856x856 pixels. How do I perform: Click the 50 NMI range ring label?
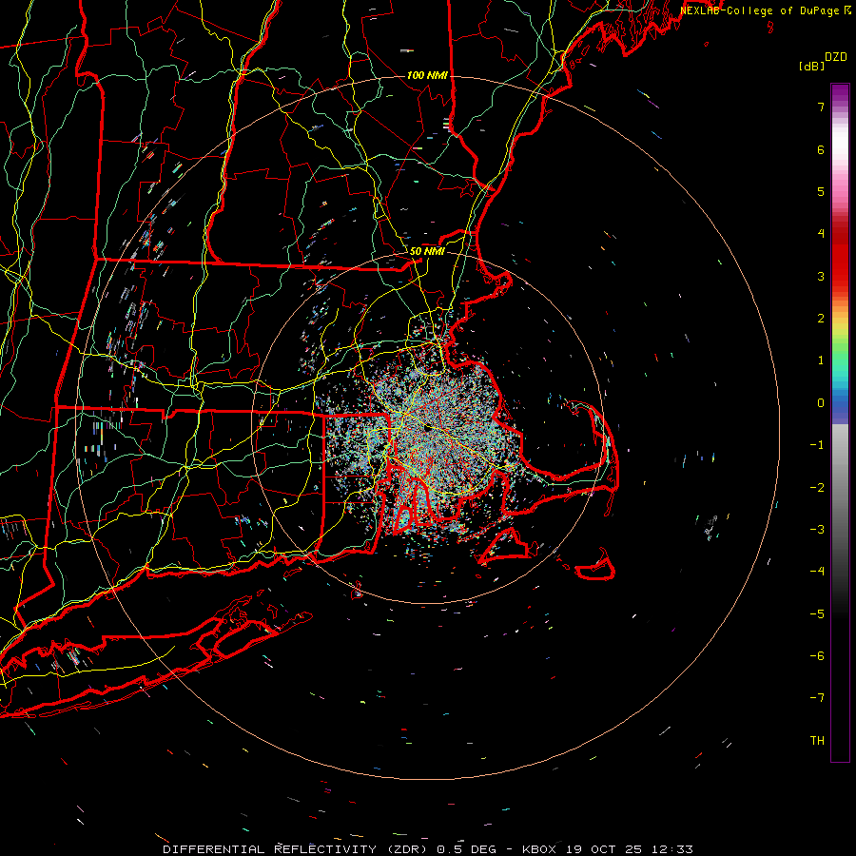pos(427,251)
